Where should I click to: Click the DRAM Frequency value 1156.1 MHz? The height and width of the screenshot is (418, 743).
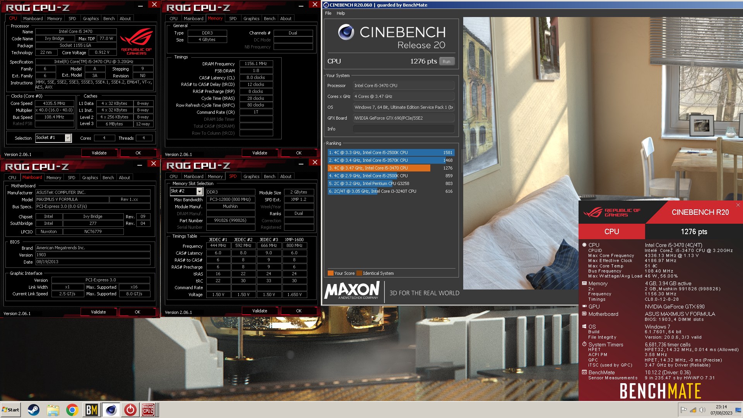[x=256, y=63]
